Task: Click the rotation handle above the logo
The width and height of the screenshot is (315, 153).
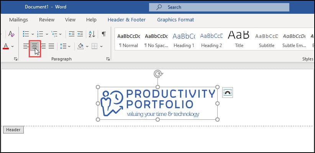Action: click(158, 73)
